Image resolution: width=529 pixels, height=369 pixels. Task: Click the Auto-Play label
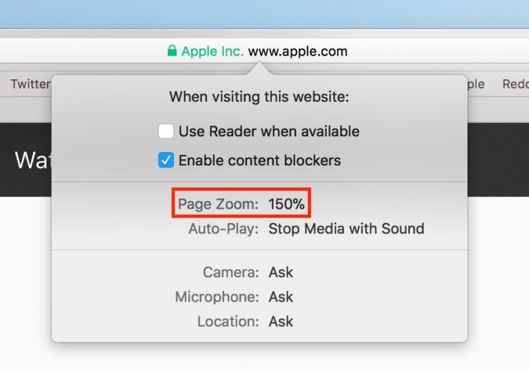coord(224,229)
